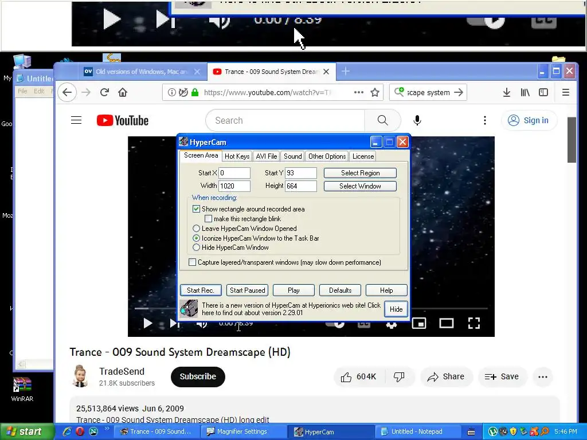Click Width input field
This screenshot has height=440, width=587.
(x=234, y=186)
